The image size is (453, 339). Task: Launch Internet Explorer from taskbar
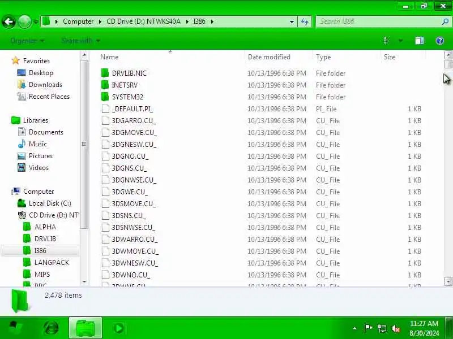[x=51, y=328]
